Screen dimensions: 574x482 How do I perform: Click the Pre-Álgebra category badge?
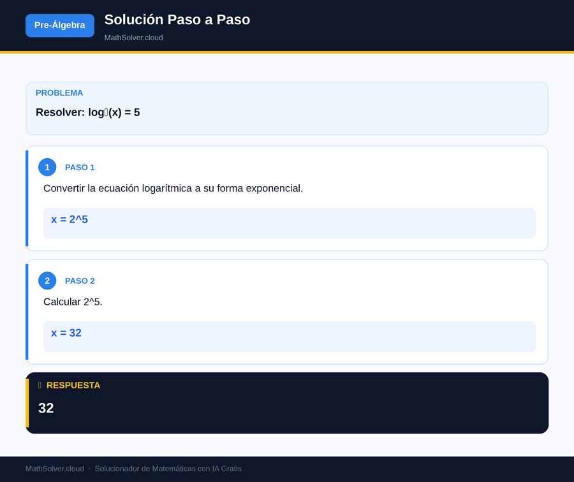[60, 26]
